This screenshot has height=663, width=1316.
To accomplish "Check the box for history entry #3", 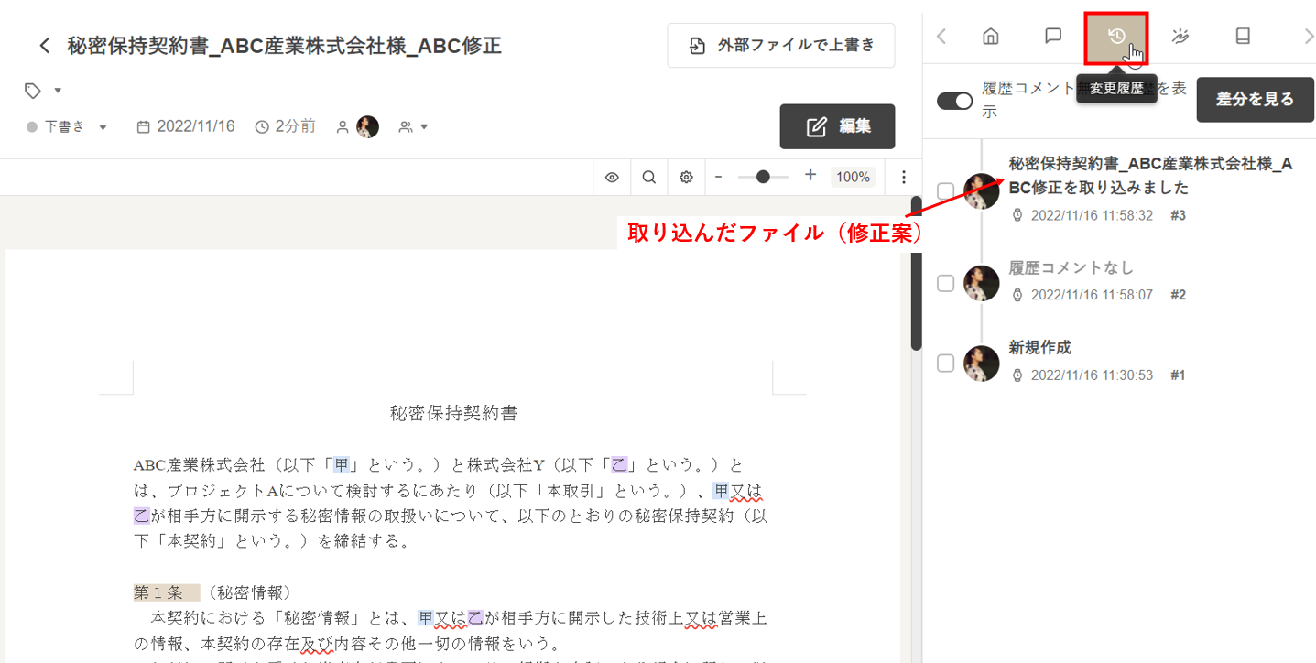I will click(x=945, y=191).
